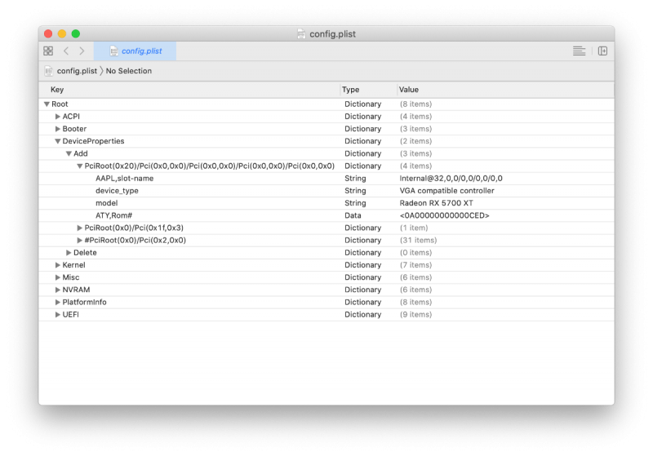This screenshot has height=456, width=653.
Task: Click the add editor pane icon
Action: (602, 51)
